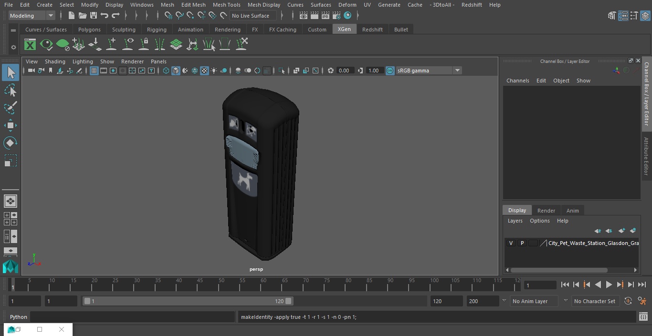
Task: Open the Mesh Tools menu
Action: coord(226,5)
